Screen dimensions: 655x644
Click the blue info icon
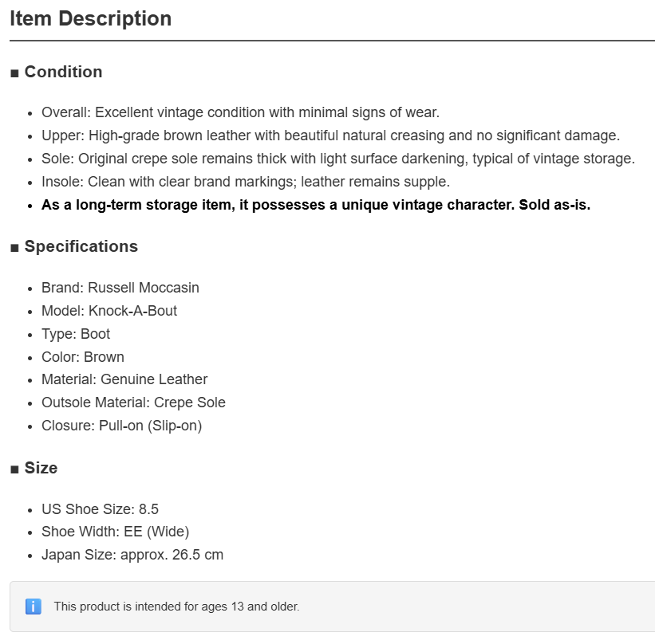34,607
